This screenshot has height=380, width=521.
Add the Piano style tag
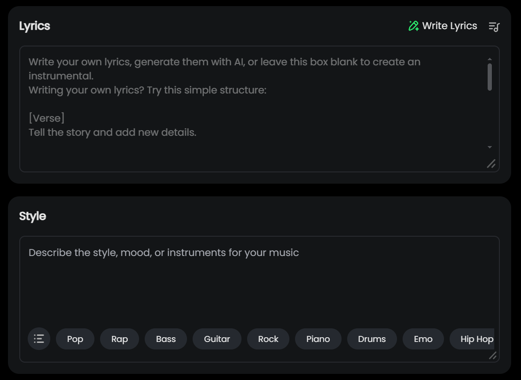[x=318, y=339]
